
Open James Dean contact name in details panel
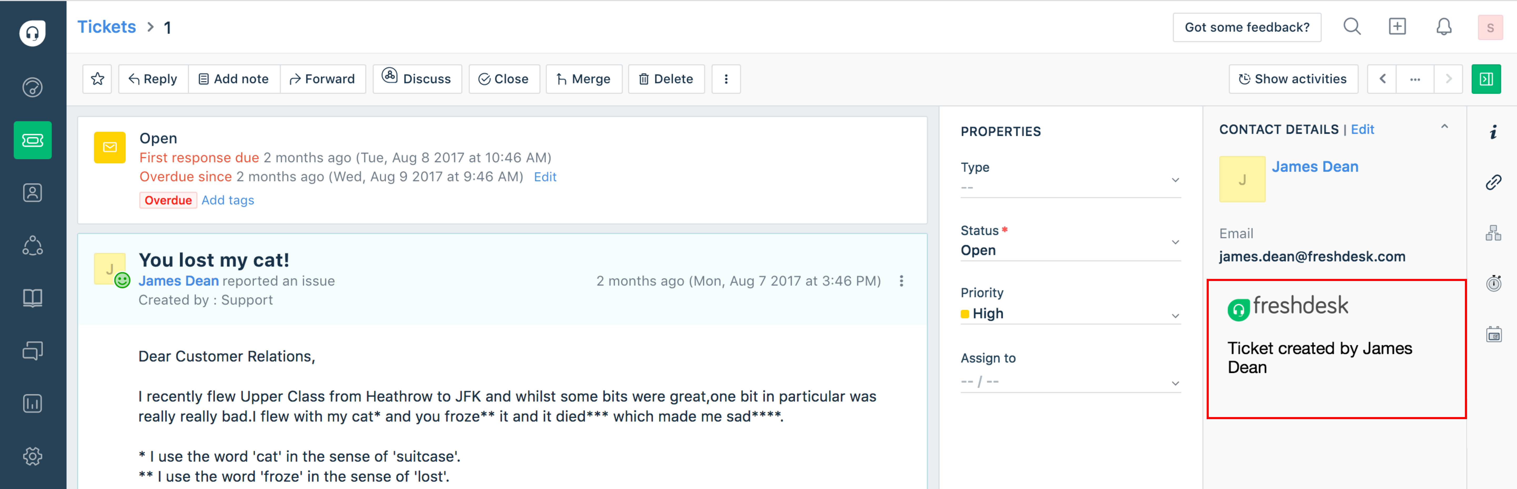coord(1314,167)
